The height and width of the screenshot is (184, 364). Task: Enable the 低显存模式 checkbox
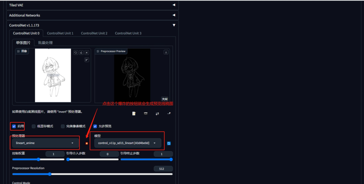pos(34,126)
